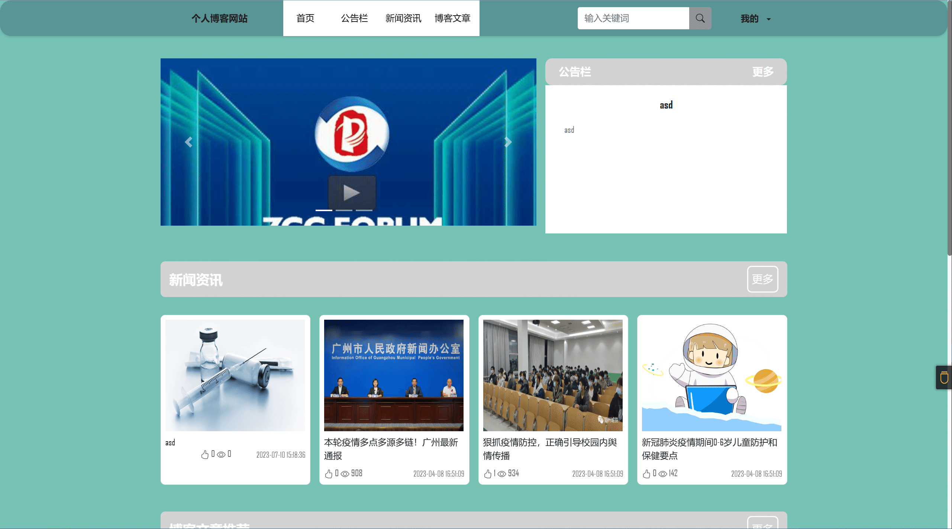Click views eye icon showing 142
The image size is (952, 529).
tap(663, 474)
